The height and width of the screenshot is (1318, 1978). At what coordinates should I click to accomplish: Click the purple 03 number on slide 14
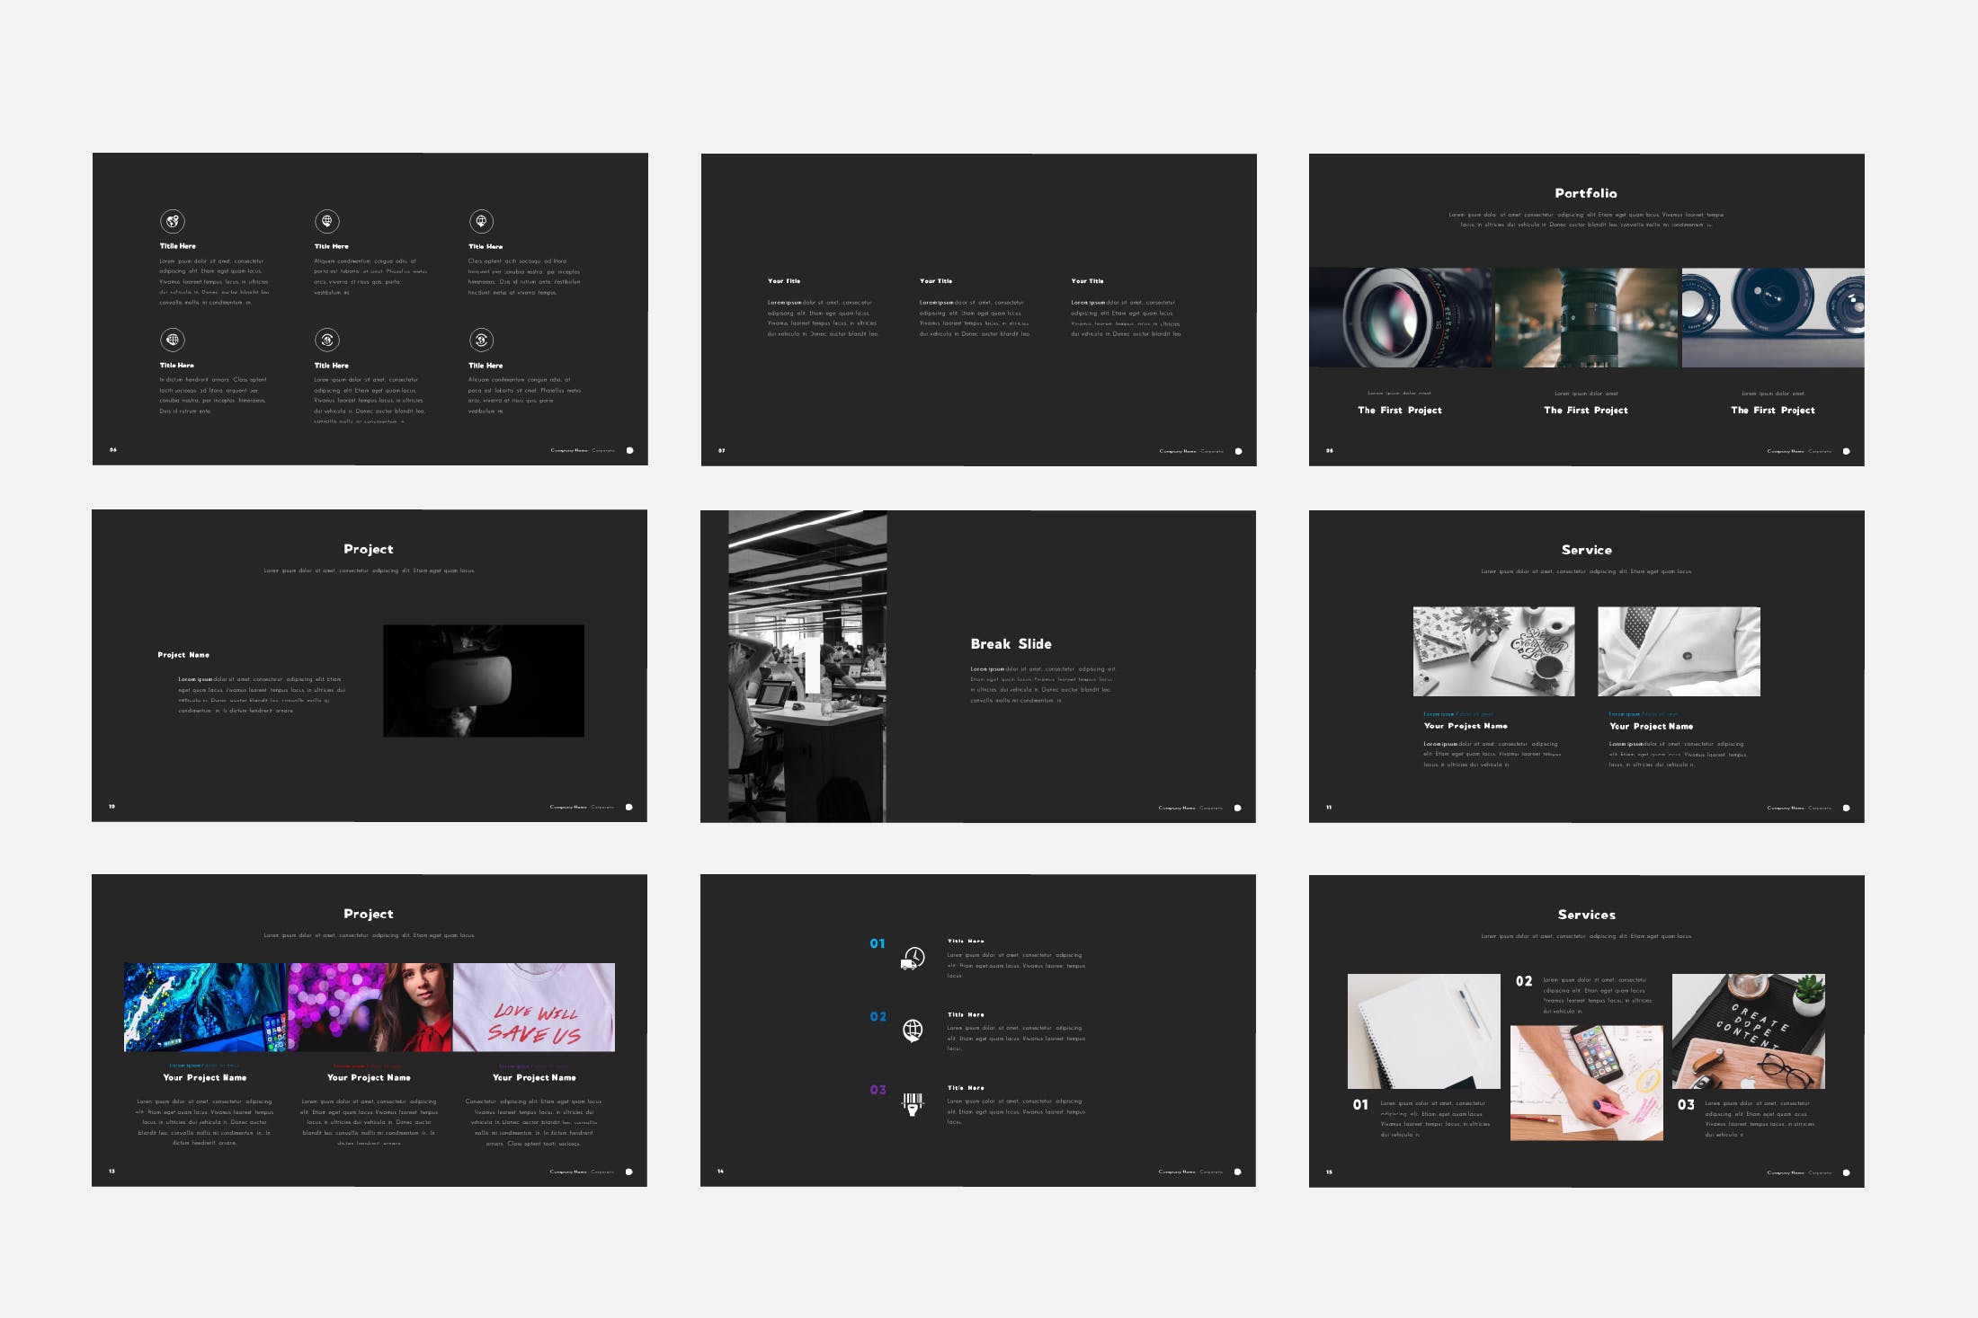pos(878,1090)
